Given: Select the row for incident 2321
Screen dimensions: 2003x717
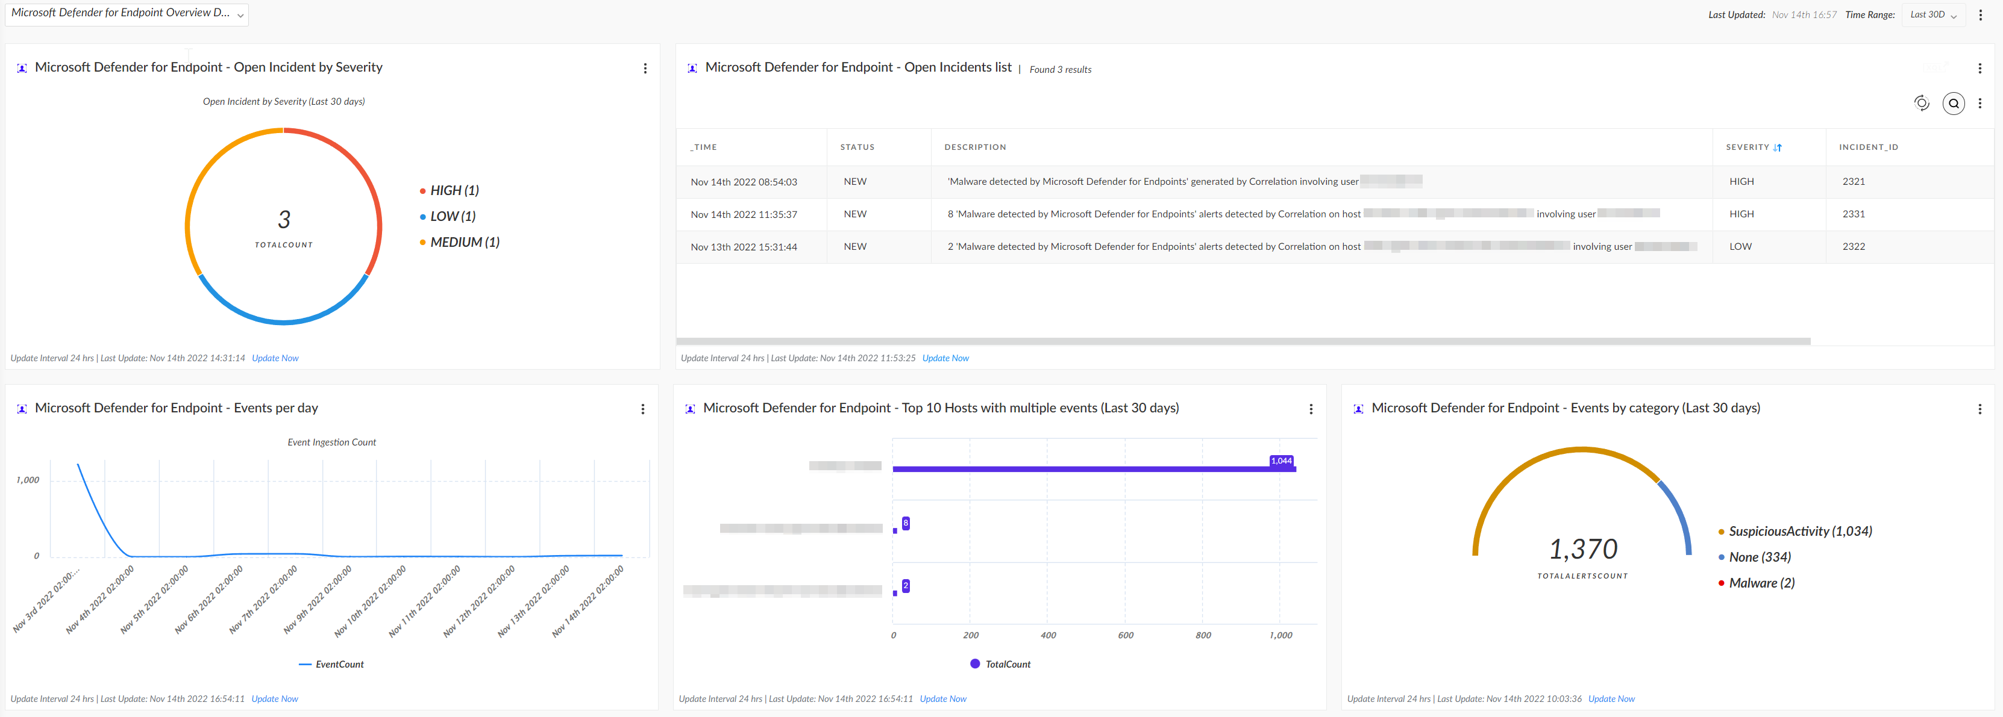Looking at the screenshot, I should click(1335, 182).
